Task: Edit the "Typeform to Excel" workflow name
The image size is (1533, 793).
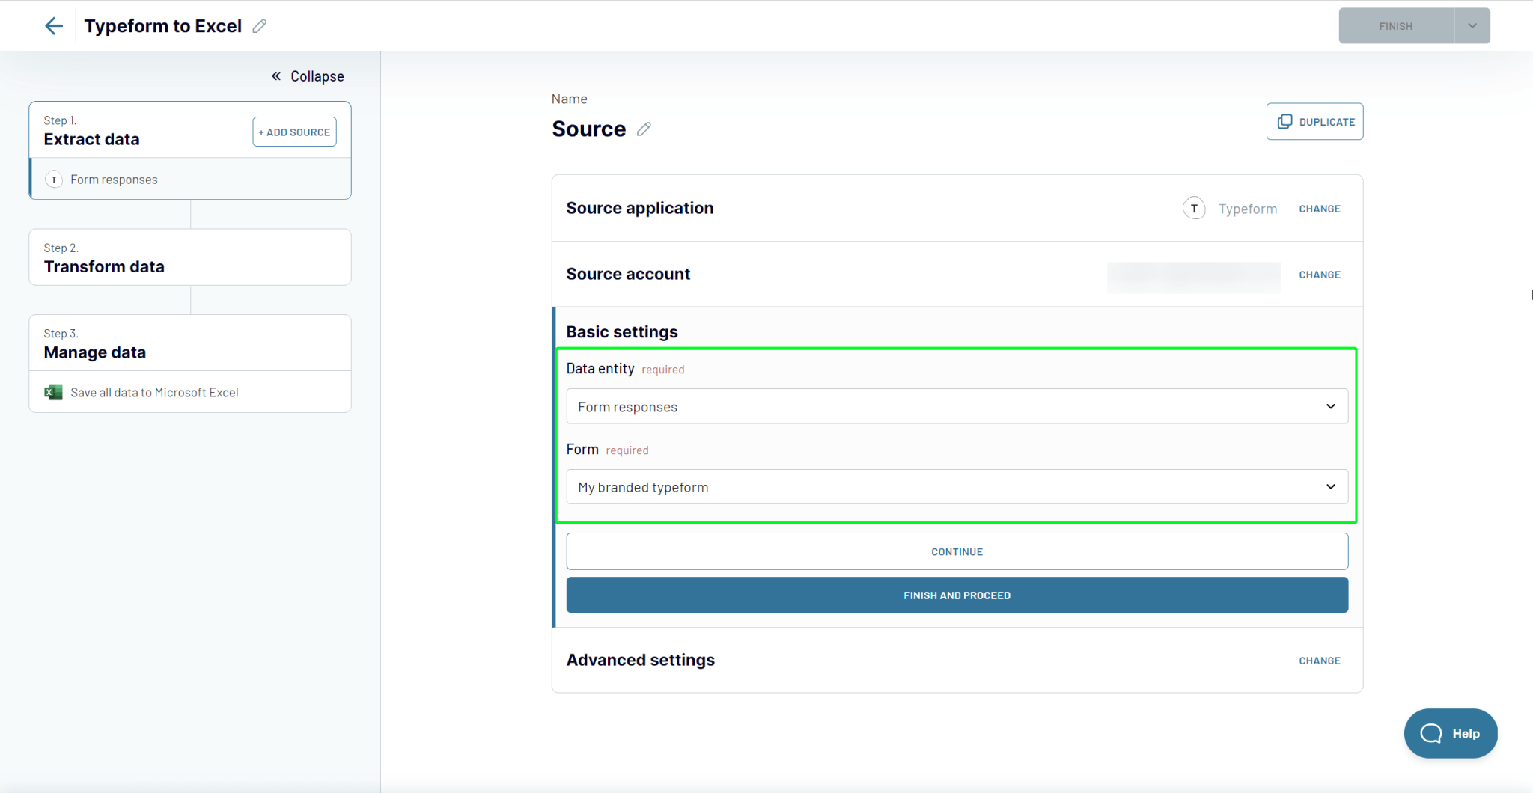Action: coord(259,25)
